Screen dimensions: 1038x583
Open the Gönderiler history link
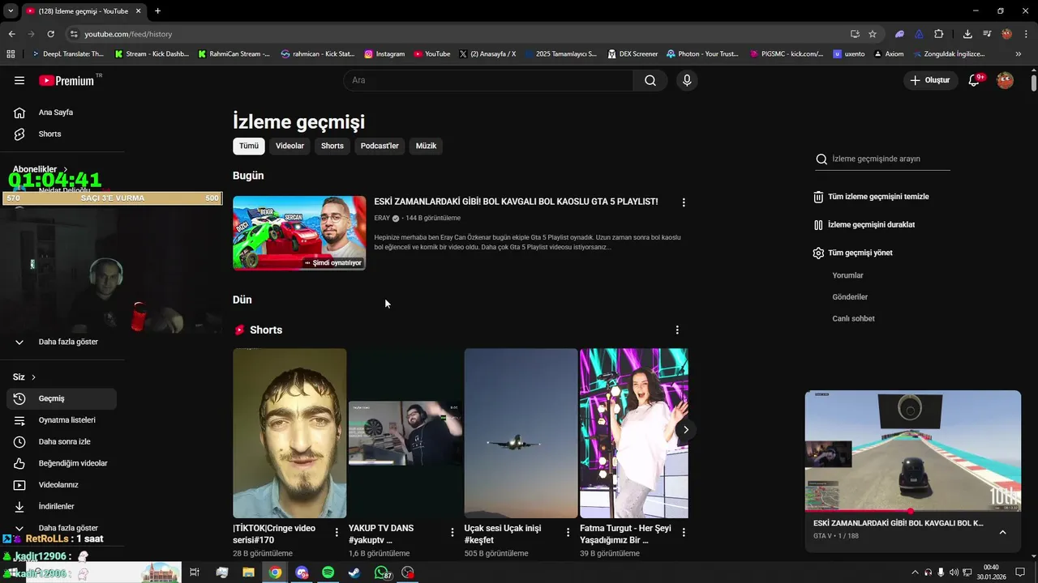[850, 297]
